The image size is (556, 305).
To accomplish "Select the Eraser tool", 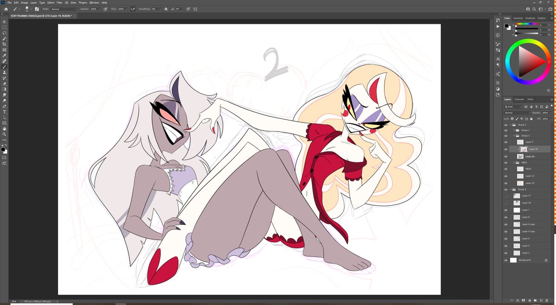I will 5,83.
